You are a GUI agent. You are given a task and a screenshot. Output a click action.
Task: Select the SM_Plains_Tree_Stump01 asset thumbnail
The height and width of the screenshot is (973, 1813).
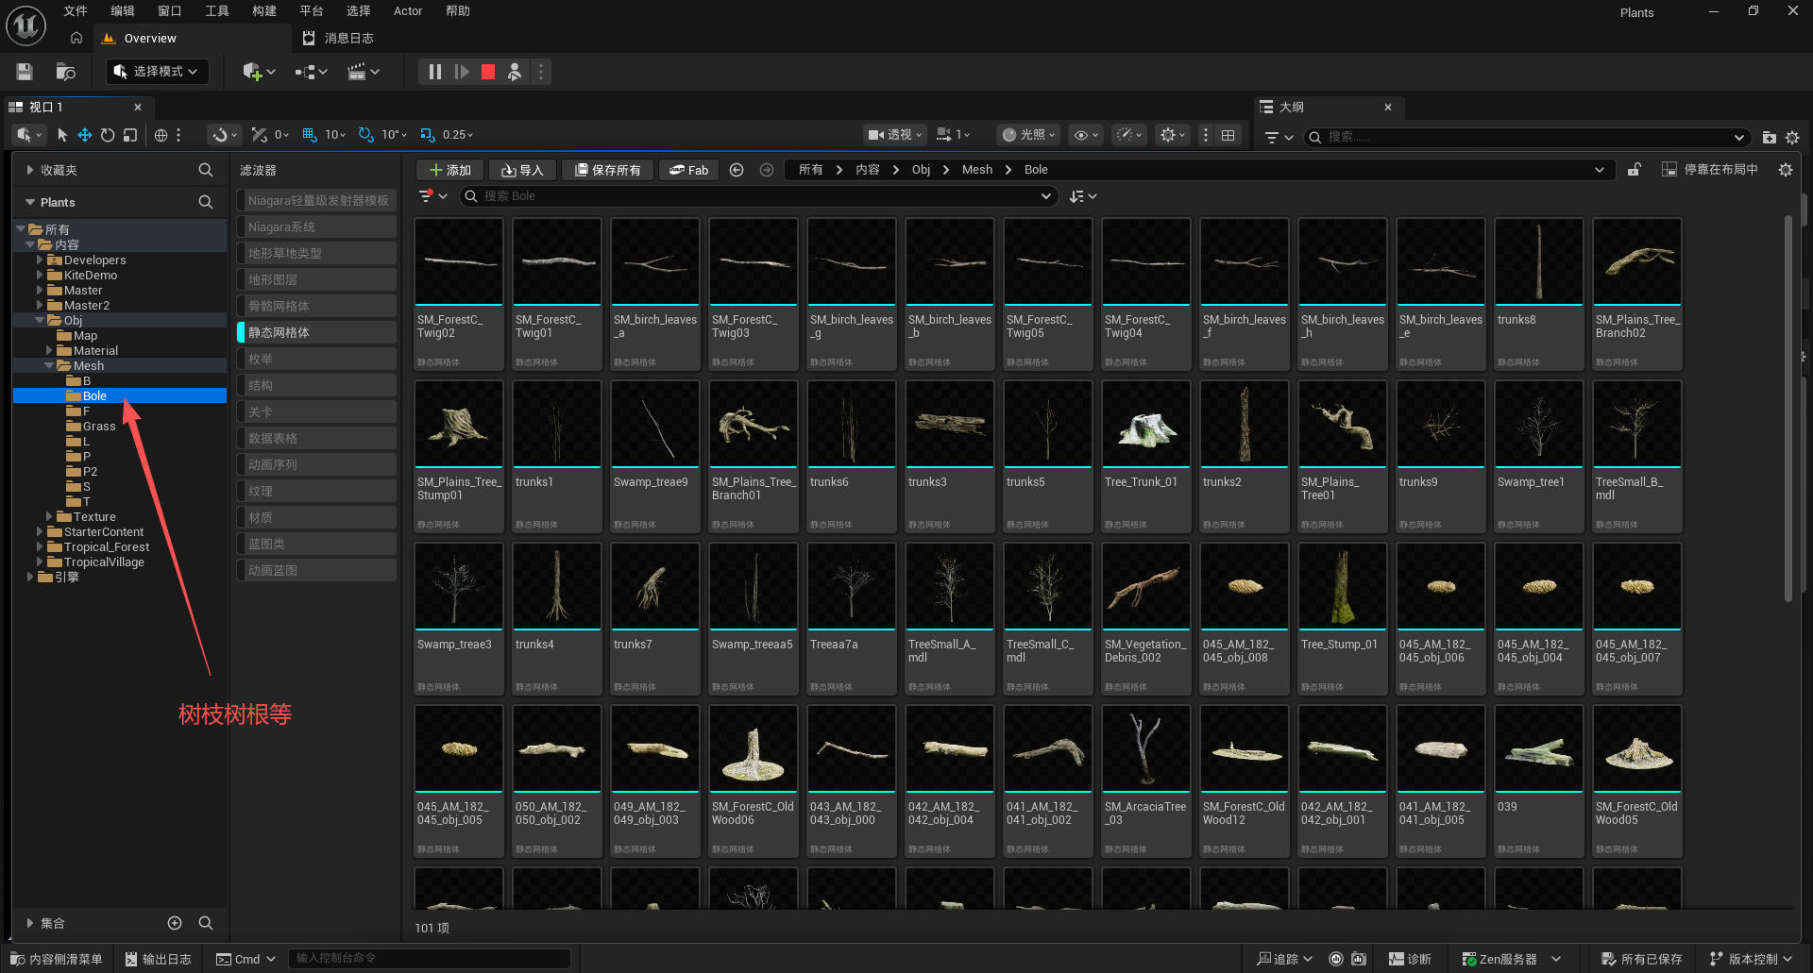tap(459, 425)
